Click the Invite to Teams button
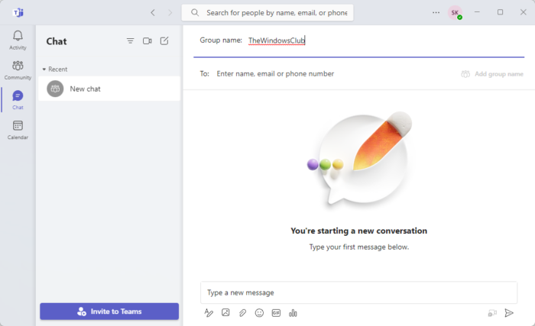Image resolution: width=535 pixels, height=326 pixels. tap(109, 311)
